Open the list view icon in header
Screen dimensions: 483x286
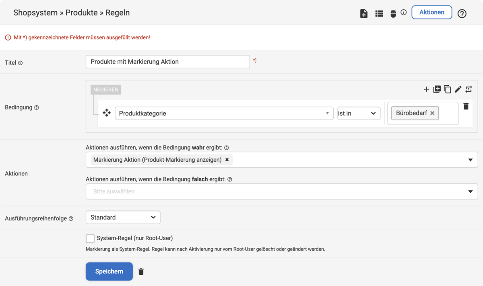379,14
